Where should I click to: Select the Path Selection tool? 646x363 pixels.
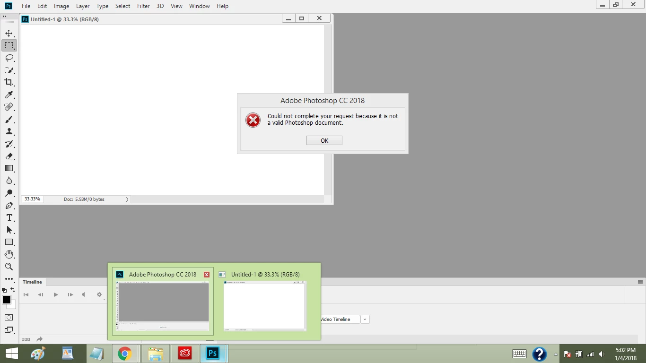9,230
